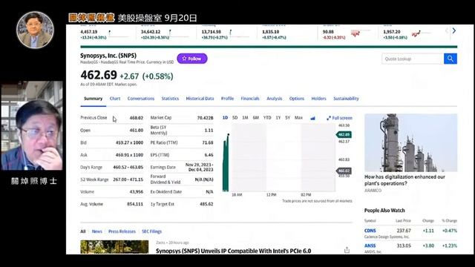Open the Statistics tab
Viewport: 475px width, 267px height.
coord(170,99)
